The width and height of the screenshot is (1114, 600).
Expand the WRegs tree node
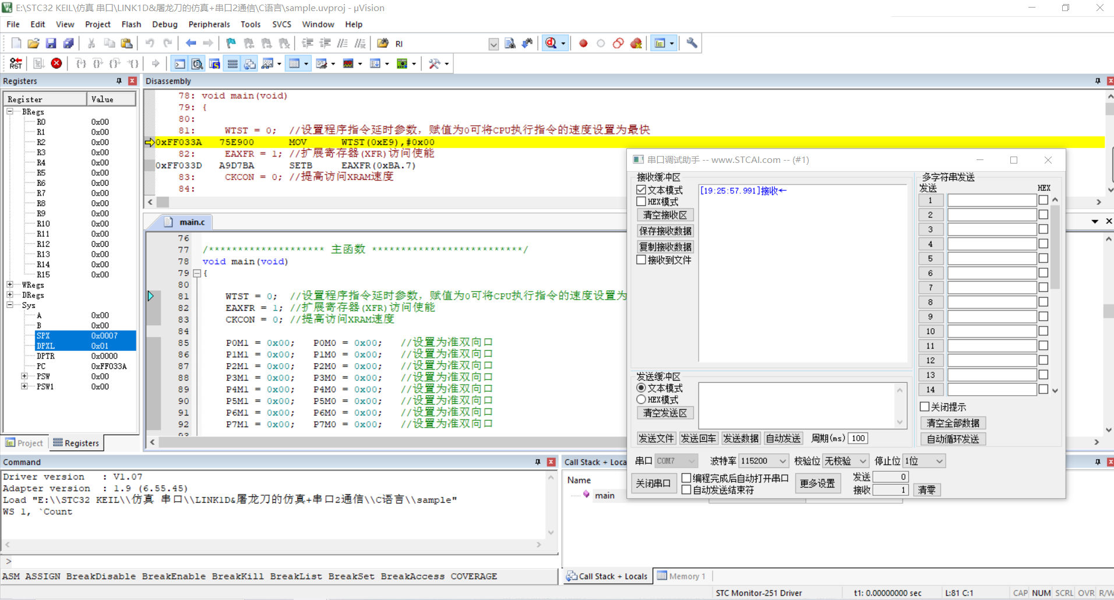tap(10, 285)
